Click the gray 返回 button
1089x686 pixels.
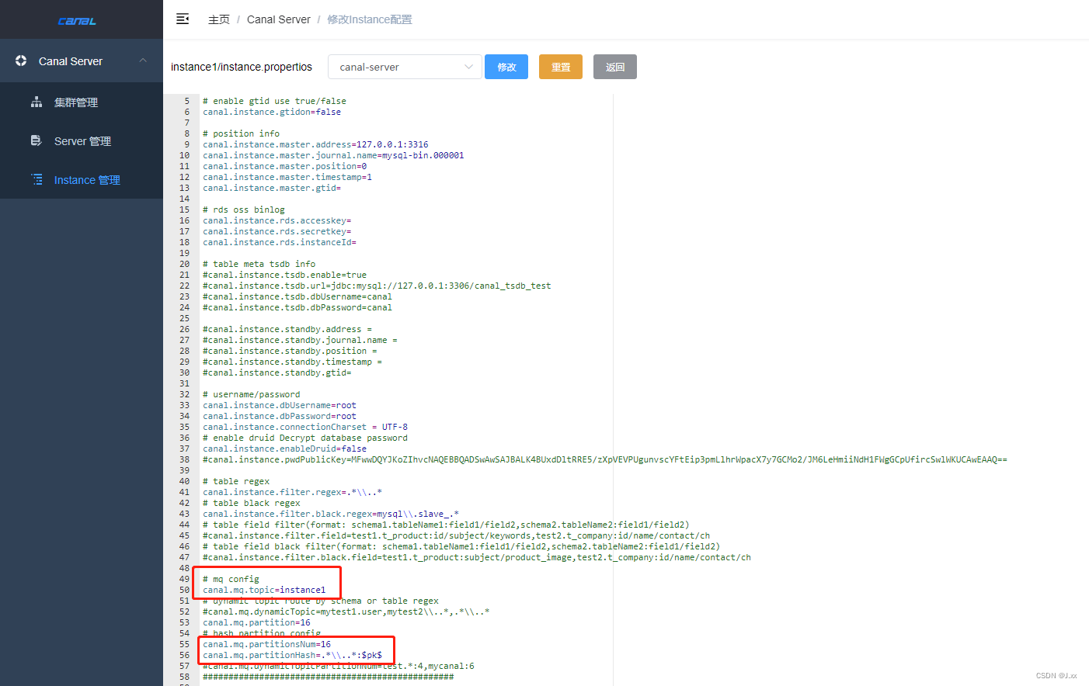point(615,67)
